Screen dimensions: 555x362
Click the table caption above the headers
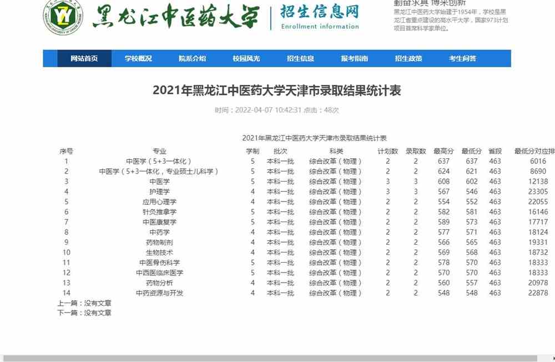coord(314,138)
